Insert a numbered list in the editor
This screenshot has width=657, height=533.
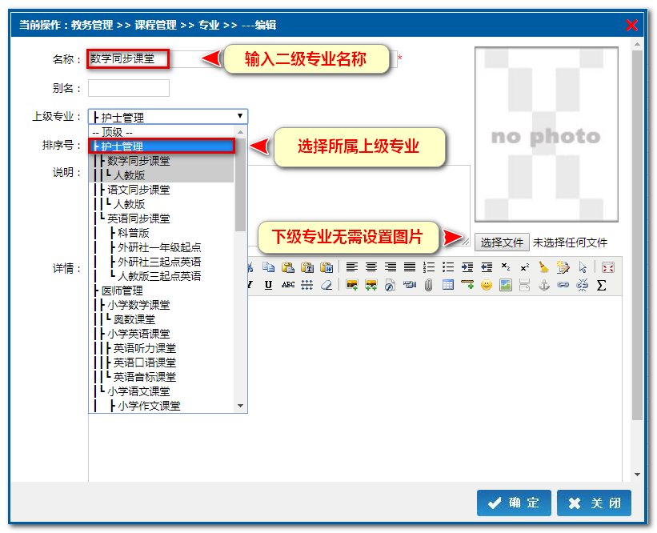coord(429,267)
